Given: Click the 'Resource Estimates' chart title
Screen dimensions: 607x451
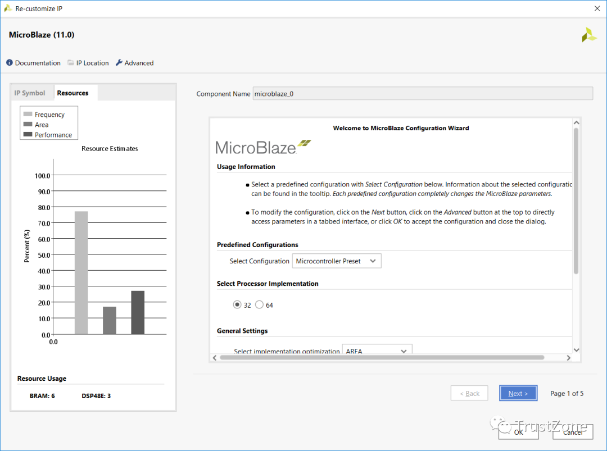Looking at the screenshot, I should click(110, 148).
